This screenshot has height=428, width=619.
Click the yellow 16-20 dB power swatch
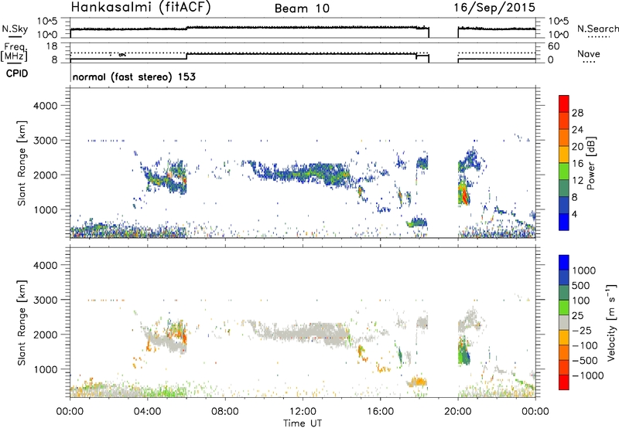[564, 154]
